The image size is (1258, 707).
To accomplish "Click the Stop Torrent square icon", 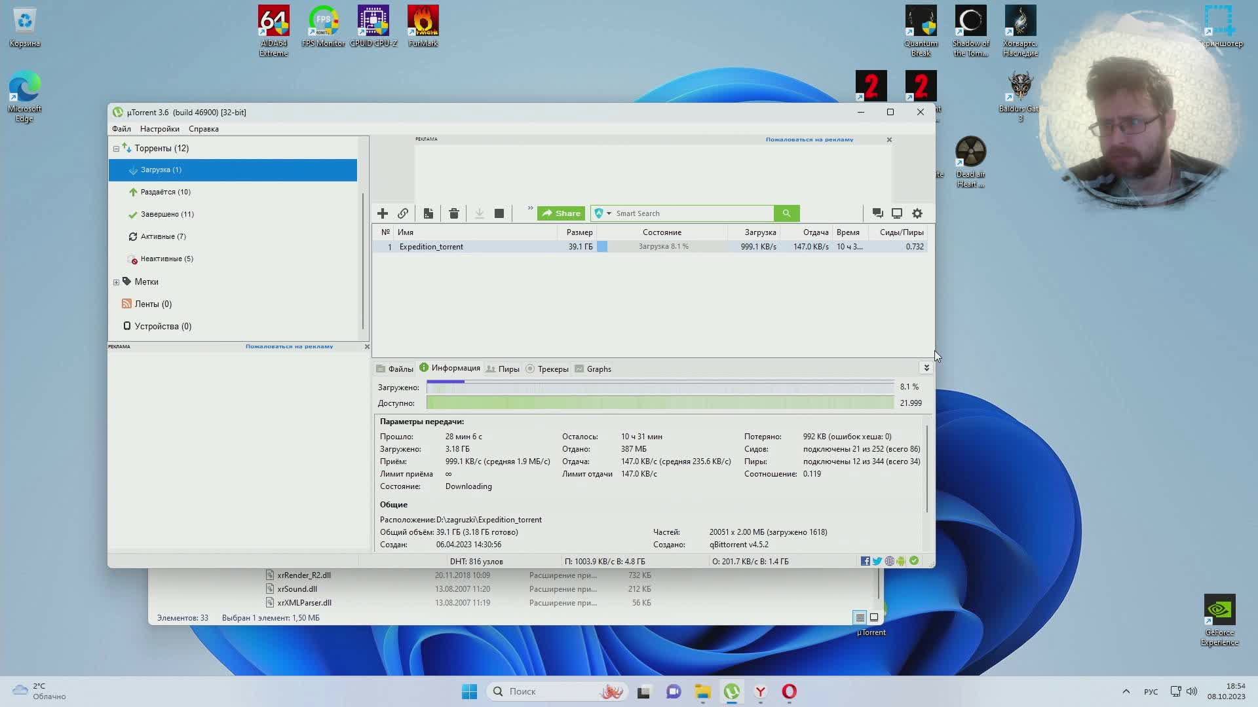I will (x=499, y=213).
